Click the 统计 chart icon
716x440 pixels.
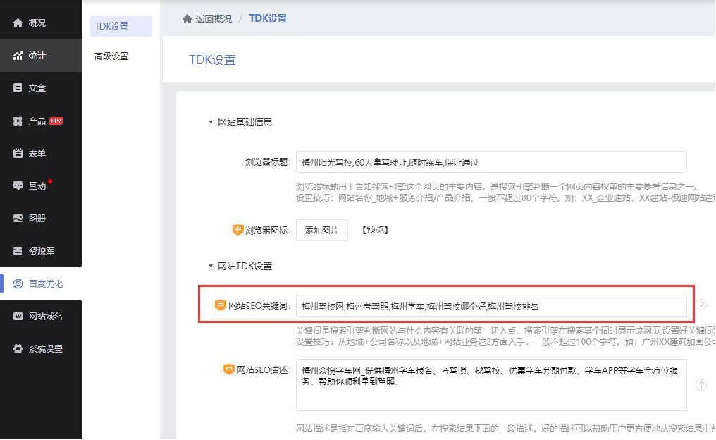point(18,56)
